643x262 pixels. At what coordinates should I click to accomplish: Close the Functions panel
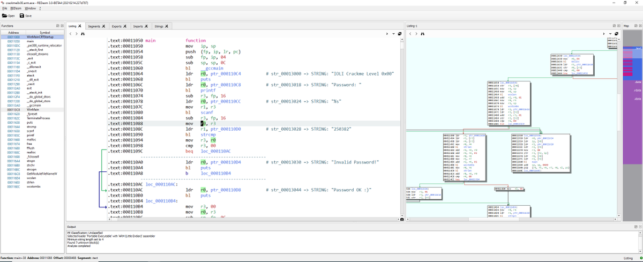pyautogui.click(x=62, y=26)
